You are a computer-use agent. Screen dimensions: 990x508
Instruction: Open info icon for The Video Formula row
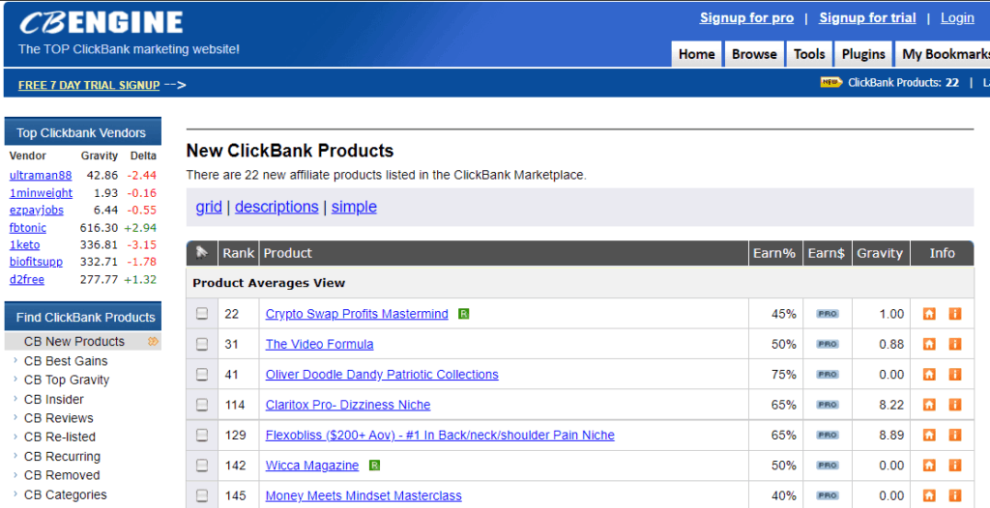(x=954, y=344)
